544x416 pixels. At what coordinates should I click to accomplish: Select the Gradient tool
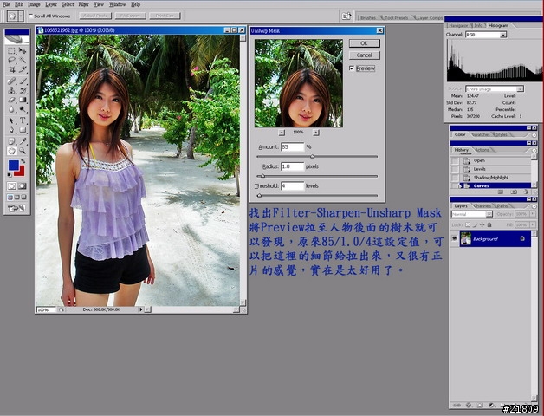click(23, 100)
